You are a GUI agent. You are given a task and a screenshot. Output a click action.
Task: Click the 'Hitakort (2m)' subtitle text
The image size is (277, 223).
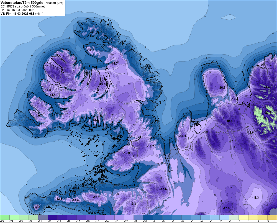coord(54,3)
